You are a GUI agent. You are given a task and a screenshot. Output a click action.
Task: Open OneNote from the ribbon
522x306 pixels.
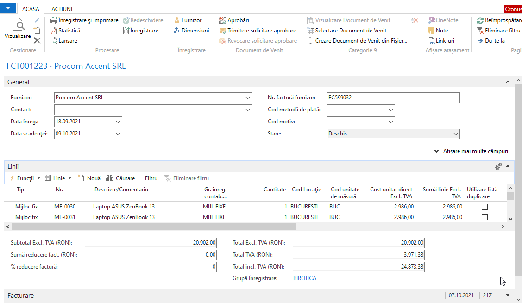443,20
